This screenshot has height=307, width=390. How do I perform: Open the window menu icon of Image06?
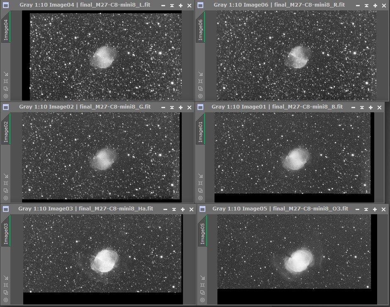[200, 5]
